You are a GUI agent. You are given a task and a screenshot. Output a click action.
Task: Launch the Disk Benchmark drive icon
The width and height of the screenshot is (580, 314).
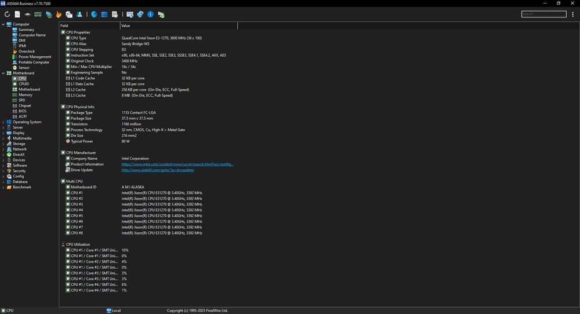tap(27, 14)
